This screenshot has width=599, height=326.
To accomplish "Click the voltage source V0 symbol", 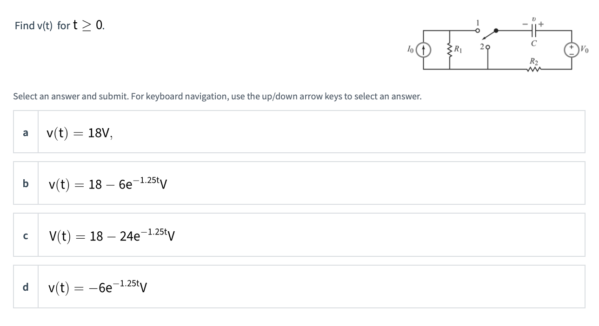I will 571,49.
